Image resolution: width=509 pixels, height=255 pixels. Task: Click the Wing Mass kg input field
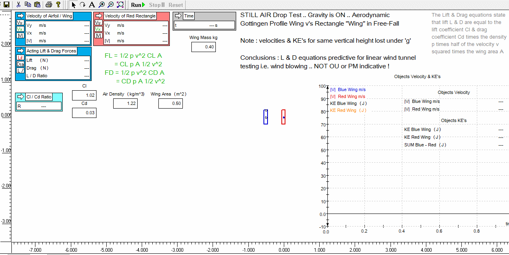204,47
